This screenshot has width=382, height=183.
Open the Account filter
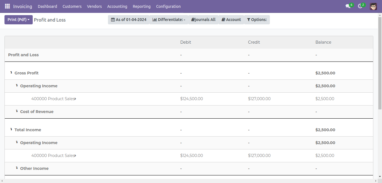[231, 20]
